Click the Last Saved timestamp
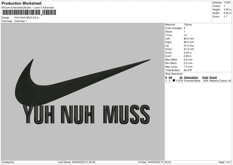Image resolution: width=233 pixels, height=165 pixels. (77, 162)
